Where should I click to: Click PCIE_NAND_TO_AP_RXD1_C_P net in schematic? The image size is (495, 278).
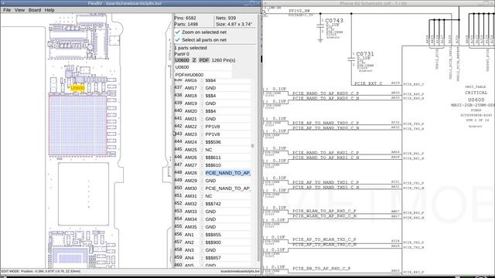pos(326,153)
